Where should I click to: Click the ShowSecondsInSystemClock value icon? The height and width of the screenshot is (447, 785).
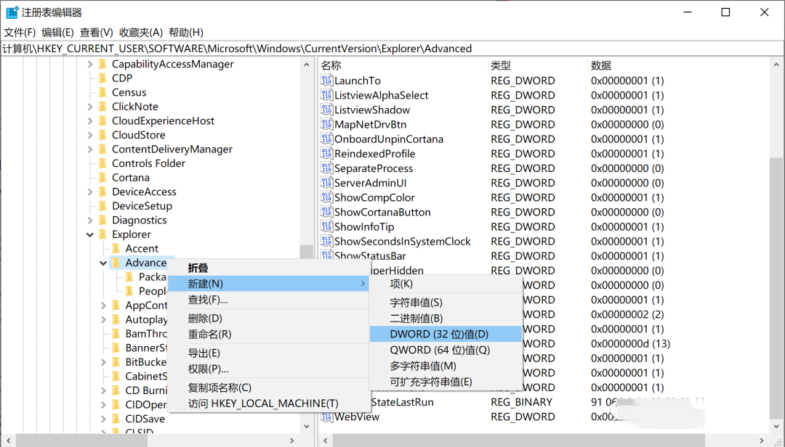[326, 241]
